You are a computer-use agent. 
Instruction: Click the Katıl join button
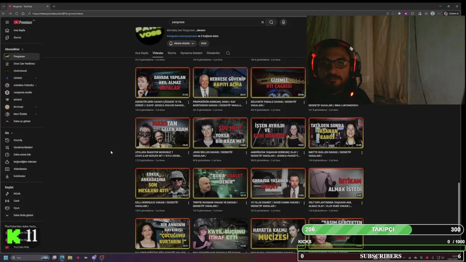pyautogui.click(x=204, y=43)
